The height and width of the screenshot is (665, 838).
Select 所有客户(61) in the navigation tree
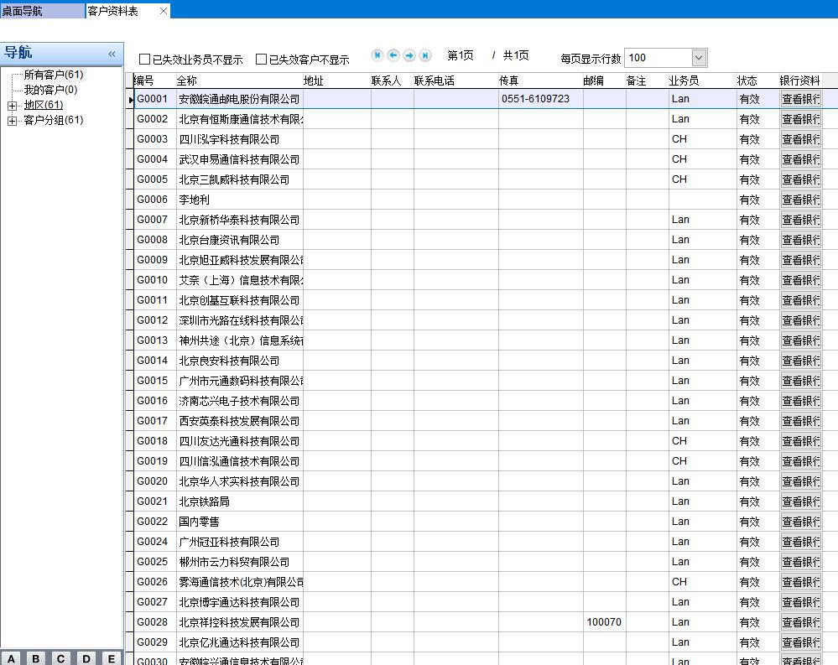[53, 75]
